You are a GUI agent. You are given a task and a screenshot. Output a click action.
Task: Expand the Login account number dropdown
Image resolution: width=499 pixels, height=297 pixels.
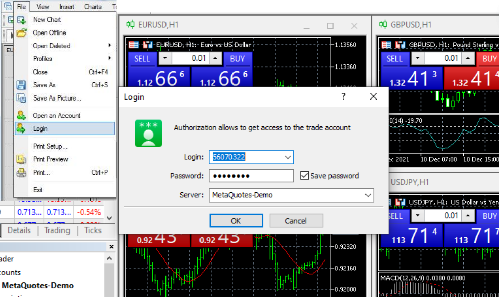tap(288, 157)
